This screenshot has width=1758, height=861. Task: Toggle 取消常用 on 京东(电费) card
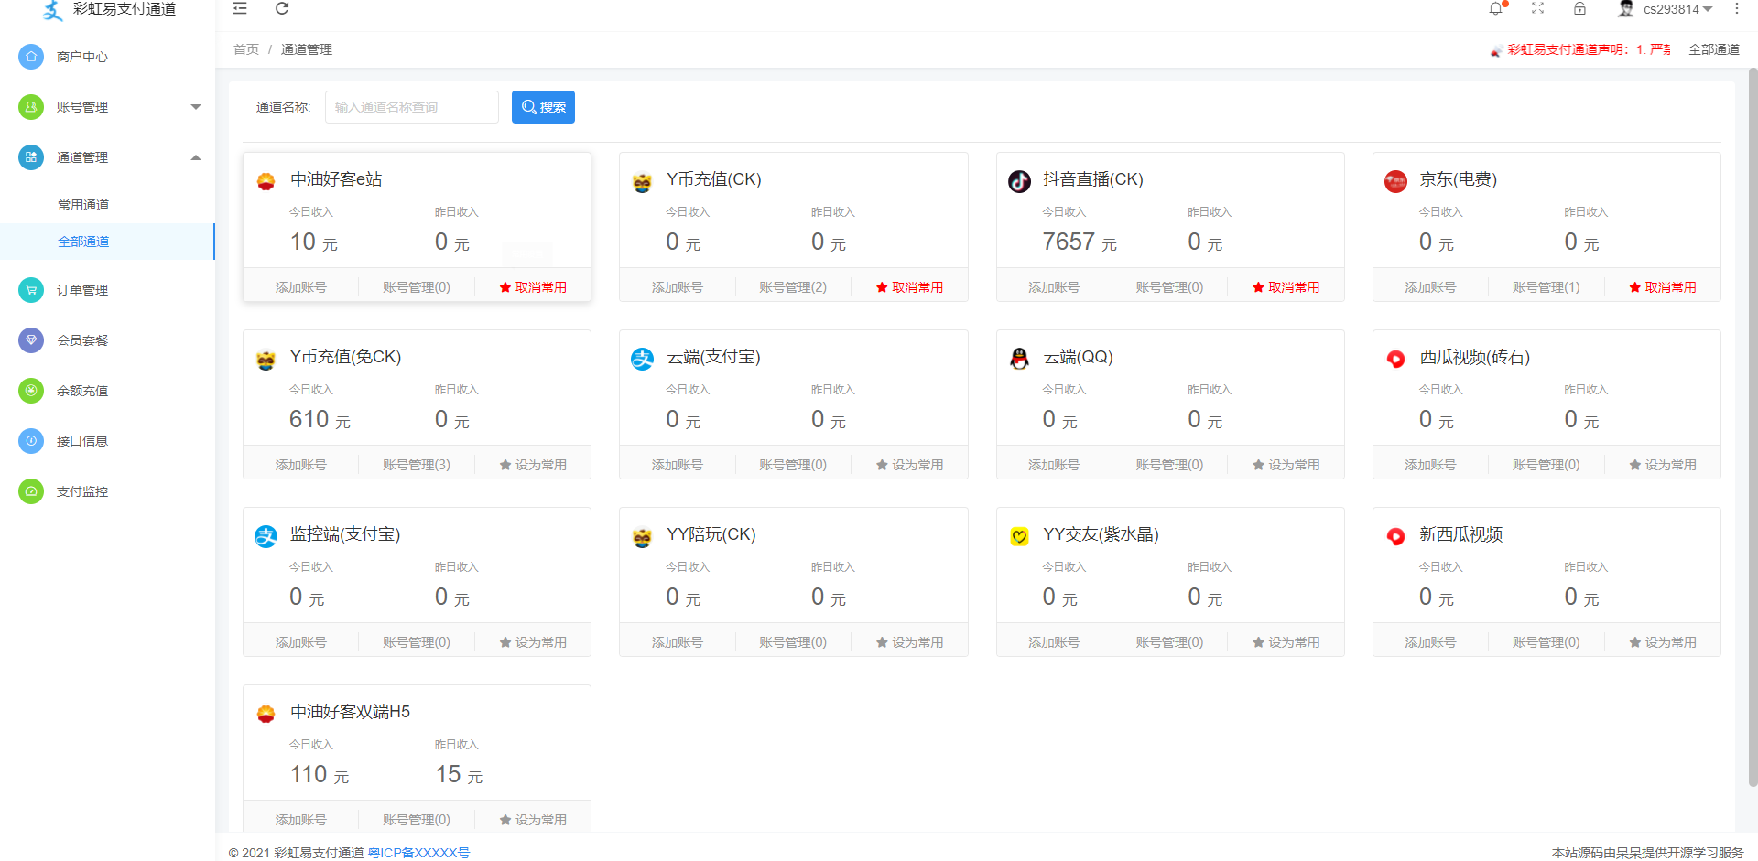1663,287
